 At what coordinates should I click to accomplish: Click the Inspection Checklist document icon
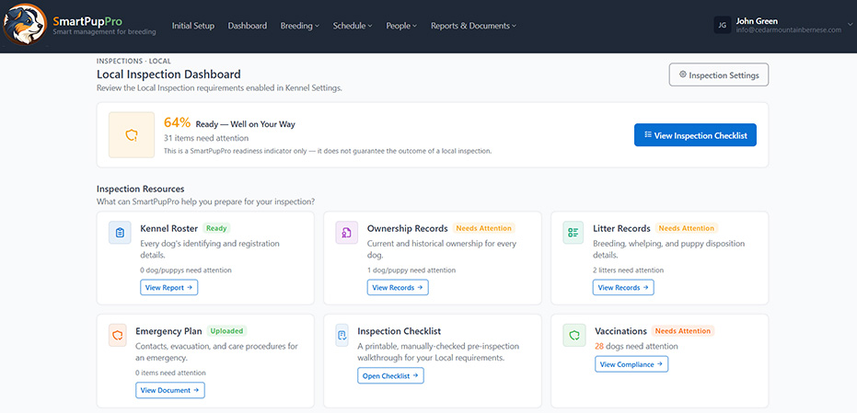(342, 335)
